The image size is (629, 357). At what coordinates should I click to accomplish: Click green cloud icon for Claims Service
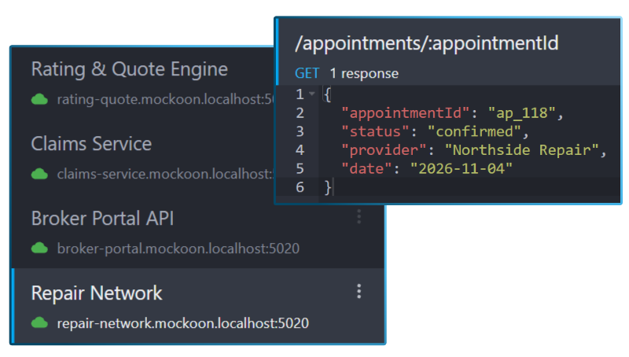coord(40,174)
